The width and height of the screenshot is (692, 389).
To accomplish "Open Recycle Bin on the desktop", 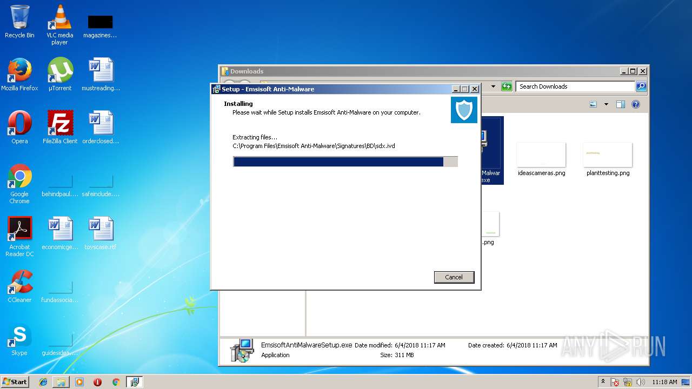I will point(19,22).
